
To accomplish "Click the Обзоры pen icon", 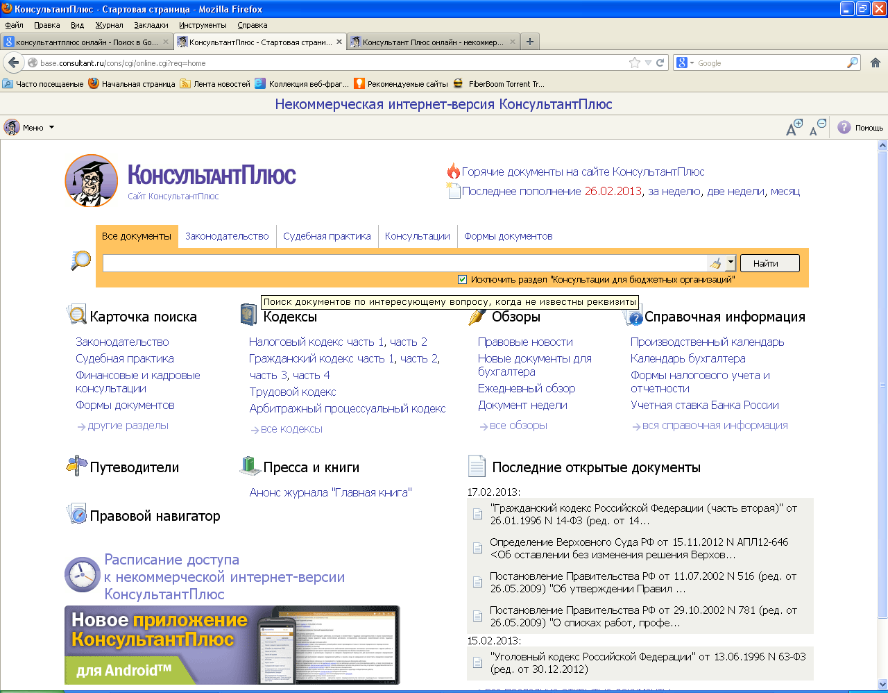I will coord(477,316).
